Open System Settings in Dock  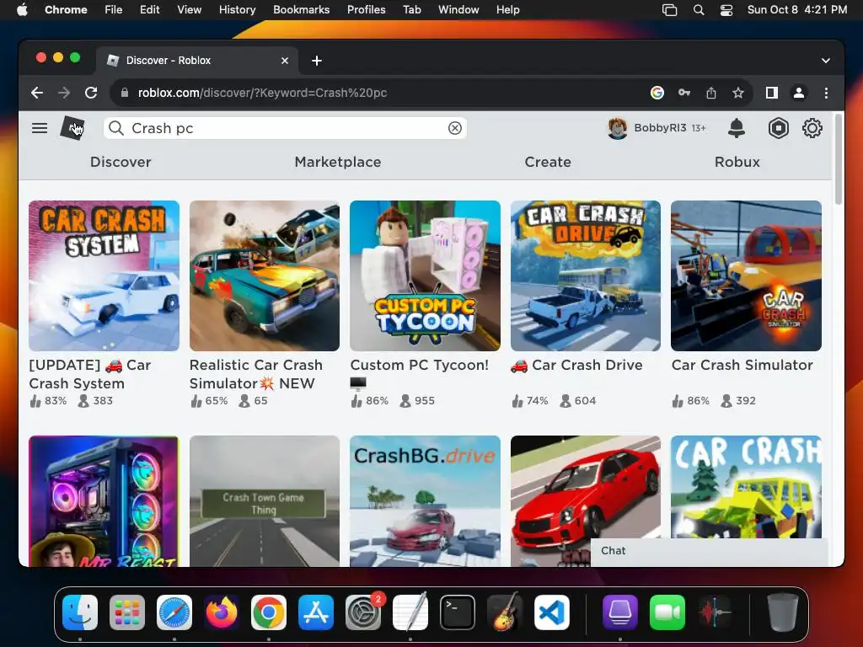point(363,612)
